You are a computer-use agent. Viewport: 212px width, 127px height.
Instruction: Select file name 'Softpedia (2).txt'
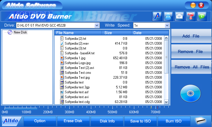pos(75,39)
